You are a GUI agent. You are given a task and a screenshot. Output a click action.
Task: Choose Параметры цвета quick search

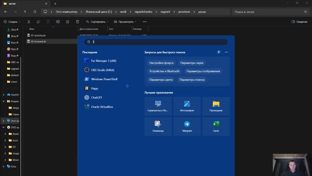click(161, 80)
